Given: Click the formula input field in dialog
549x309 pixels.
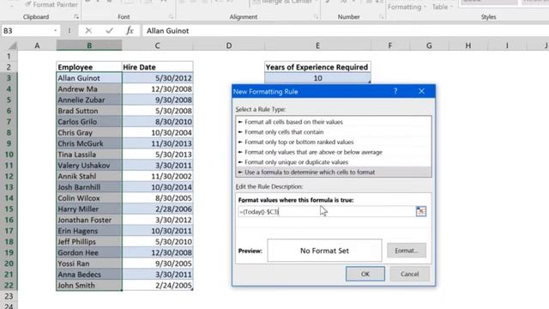Looking at the screenshot, I should tap(327, 212).
